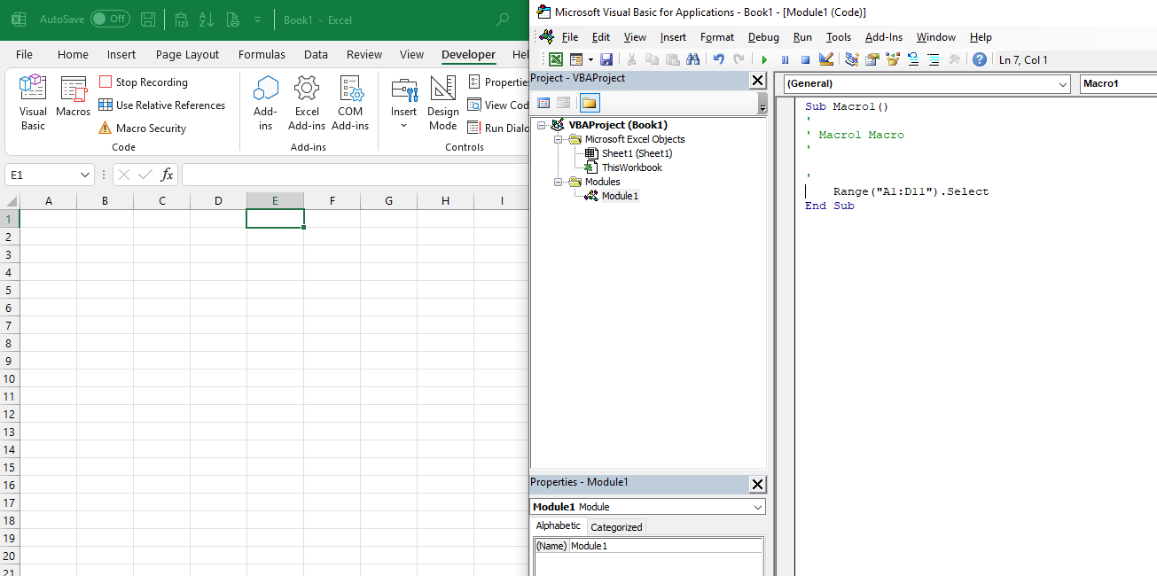1157x576 pixels.
Task: Open the General object dropdown in code window
Action: click(924, 83)
